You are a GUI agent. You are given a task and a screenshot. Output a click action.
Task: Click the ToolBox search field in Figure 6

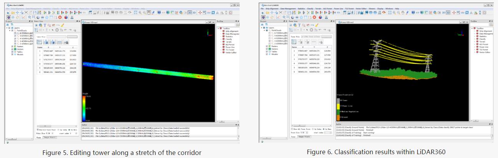tap(480, 24)
